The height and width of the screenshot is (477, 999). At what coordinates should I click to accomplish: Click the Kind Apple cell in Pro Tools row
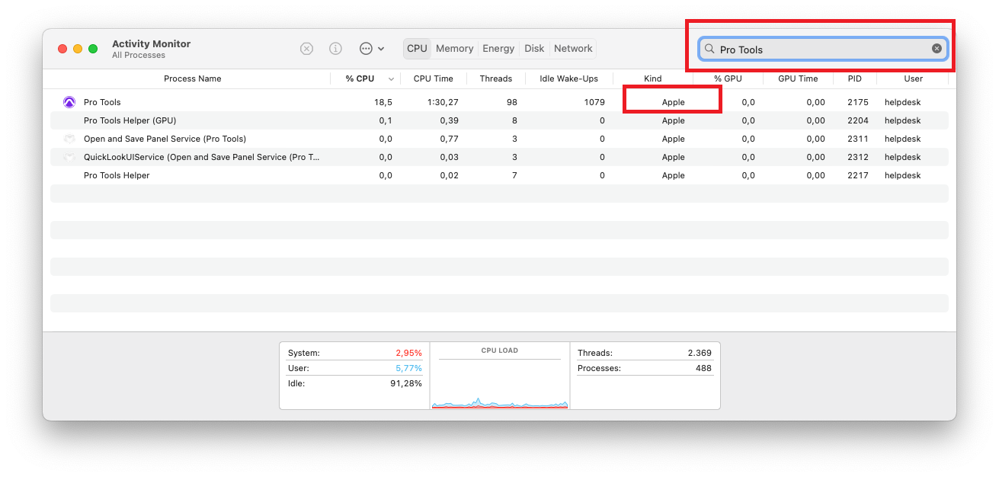pos(673,102)
